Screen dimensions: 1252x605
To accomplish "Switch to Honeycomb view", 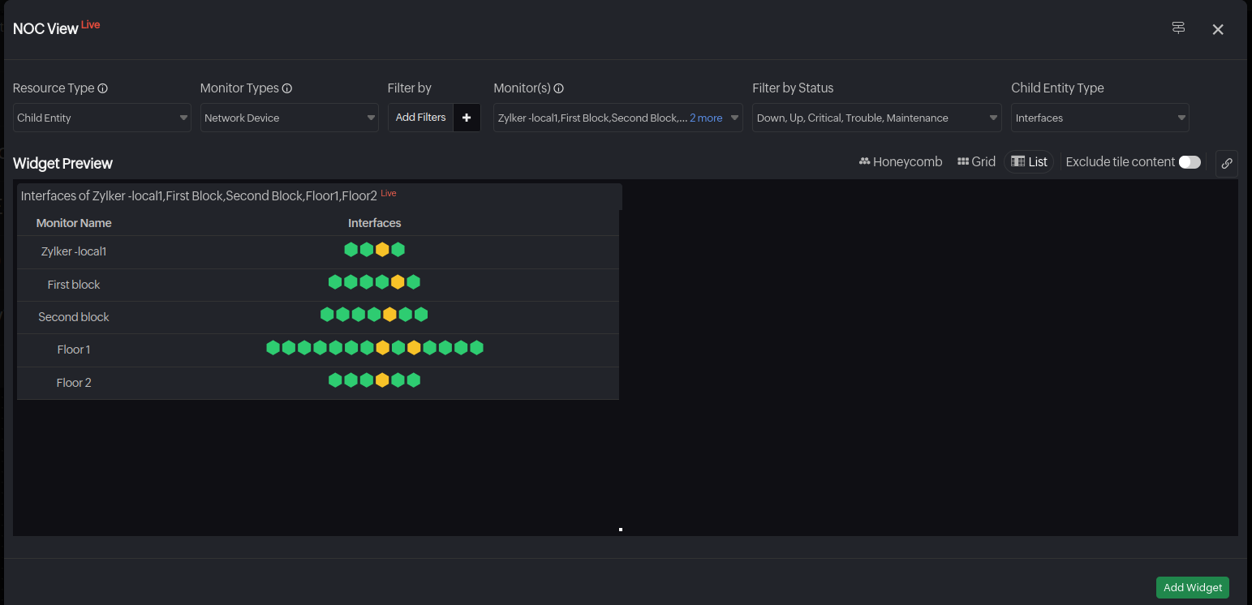I will [x=901, y=162].
